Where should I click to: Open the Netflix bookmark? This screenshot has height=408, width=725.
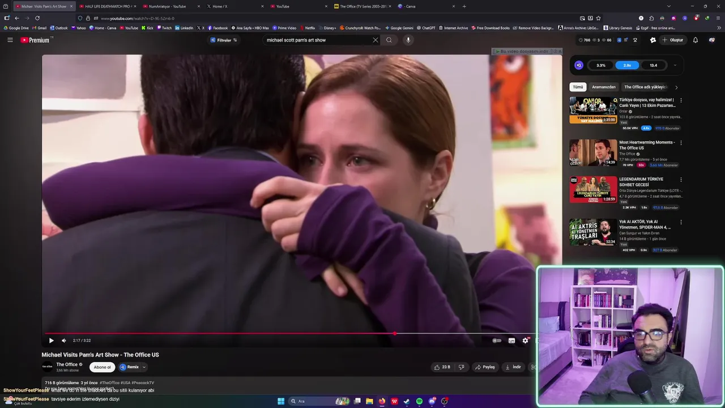pyautogui.click(x=307, y=28)
